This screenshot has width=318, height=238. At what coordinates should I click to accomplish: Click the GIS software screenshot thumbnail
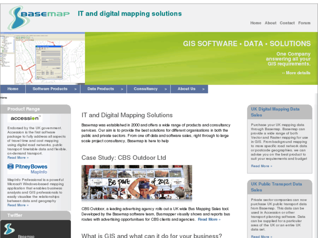[x=42, y=59]
